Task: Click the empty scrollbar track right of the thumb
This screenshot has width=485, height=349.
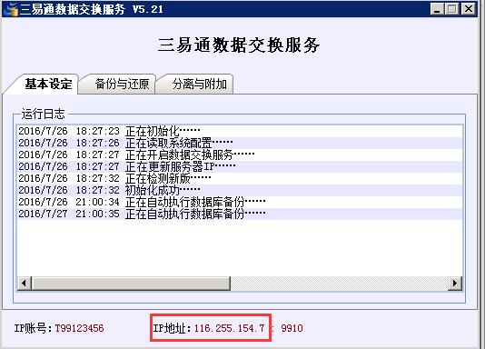Action: [x=340, y=283]
